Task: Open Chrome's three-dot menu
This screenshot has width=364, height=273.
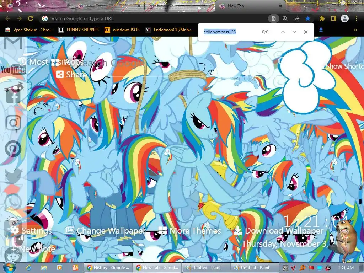Action: point(356,18)
